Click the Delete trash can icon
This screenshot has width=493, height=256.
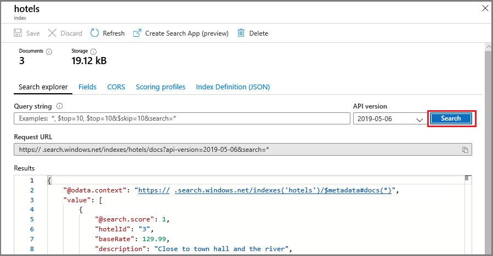click(x=241, y=33)
